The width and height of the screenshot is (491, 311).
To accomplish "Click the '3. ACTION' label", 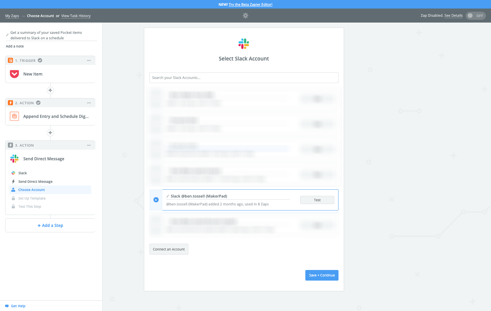I will [x=24, y=145].
